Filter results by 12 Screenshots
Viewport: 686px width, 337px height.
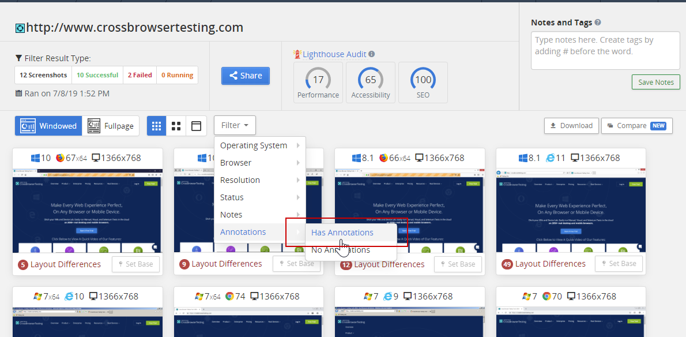[x=43, y=75]
